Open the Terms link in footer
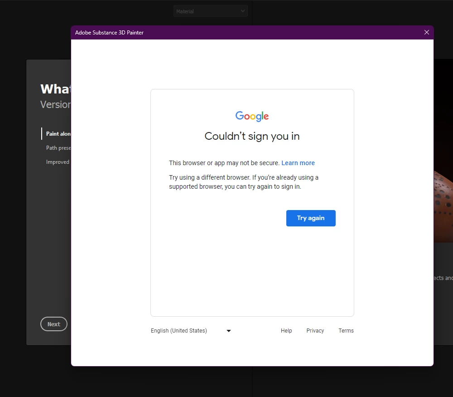The height and width of the screenshot is (397, 453). coord(346,330)
